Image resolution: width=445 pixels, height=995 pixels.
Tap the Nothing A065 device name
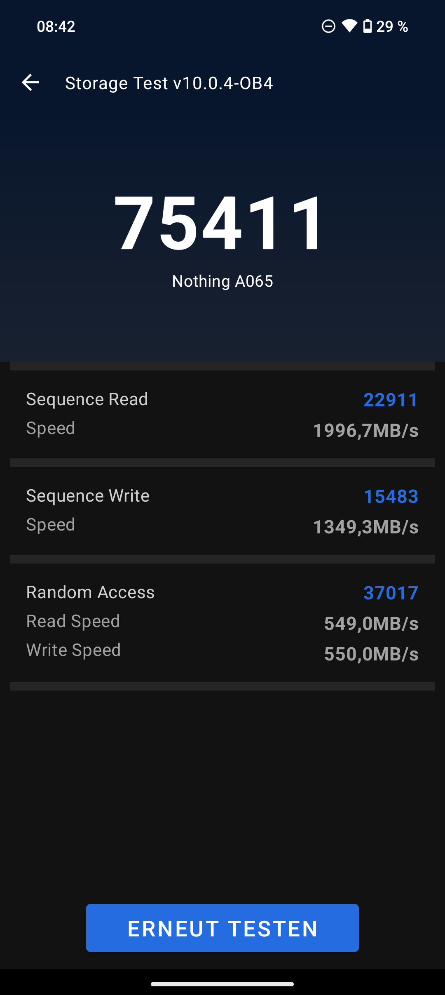point(222,281)
